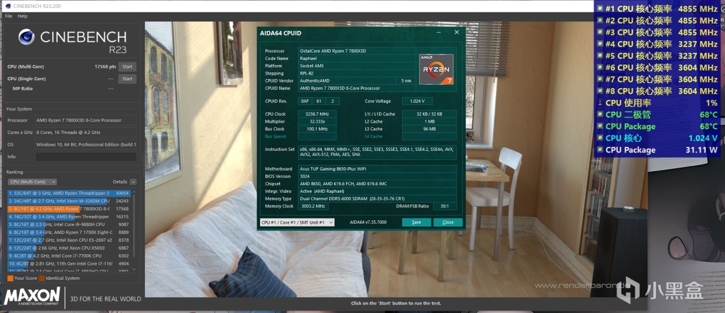Select ranking row Intel Xeon CPU X5650
The width and height of the screenshot is (725, 313).
pos(69,247)
